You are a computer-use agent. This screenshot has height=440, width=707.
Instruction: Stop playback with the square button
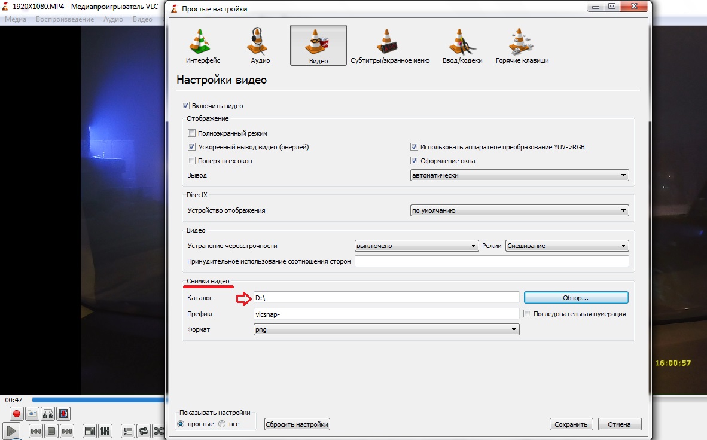coord(51,430)
